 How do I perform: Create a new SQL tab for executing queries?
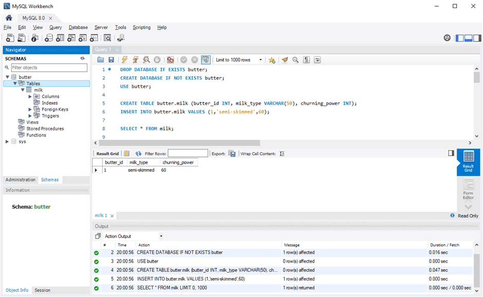point(9,37)
